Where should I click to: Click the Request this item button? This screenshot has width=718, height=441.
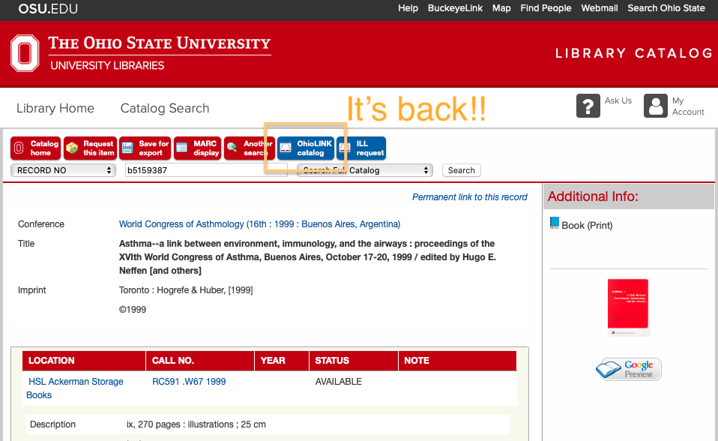point(90,148)
